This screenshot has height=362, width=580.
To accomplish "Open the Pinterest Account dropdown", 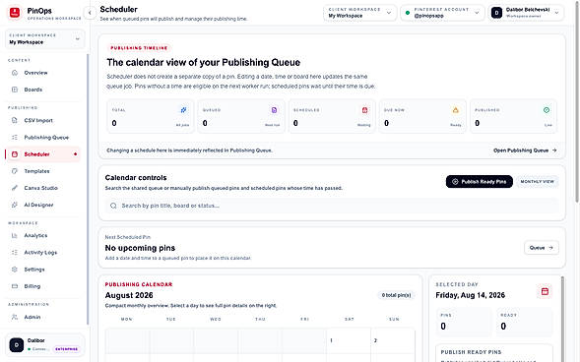I will point(442,13).
